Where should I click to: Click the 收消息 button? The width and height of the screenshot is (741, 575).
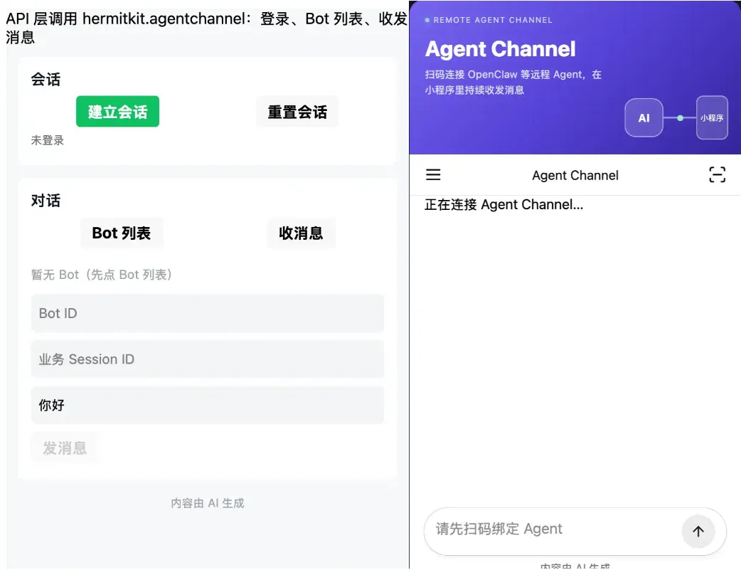(x=301, y=233)
